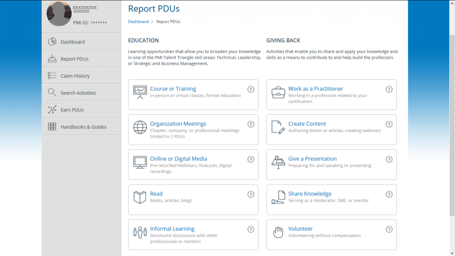Click the Informal Learning people icon
Screen dimensions: 455x256
point(140,232)
